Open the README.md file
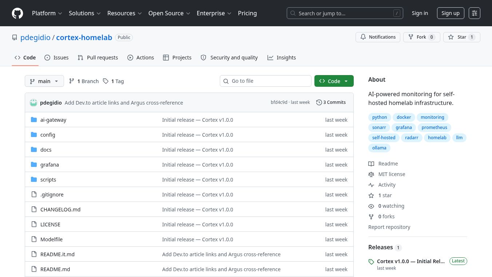This screenshot has height=277, width=492. (x=55, y=269)
